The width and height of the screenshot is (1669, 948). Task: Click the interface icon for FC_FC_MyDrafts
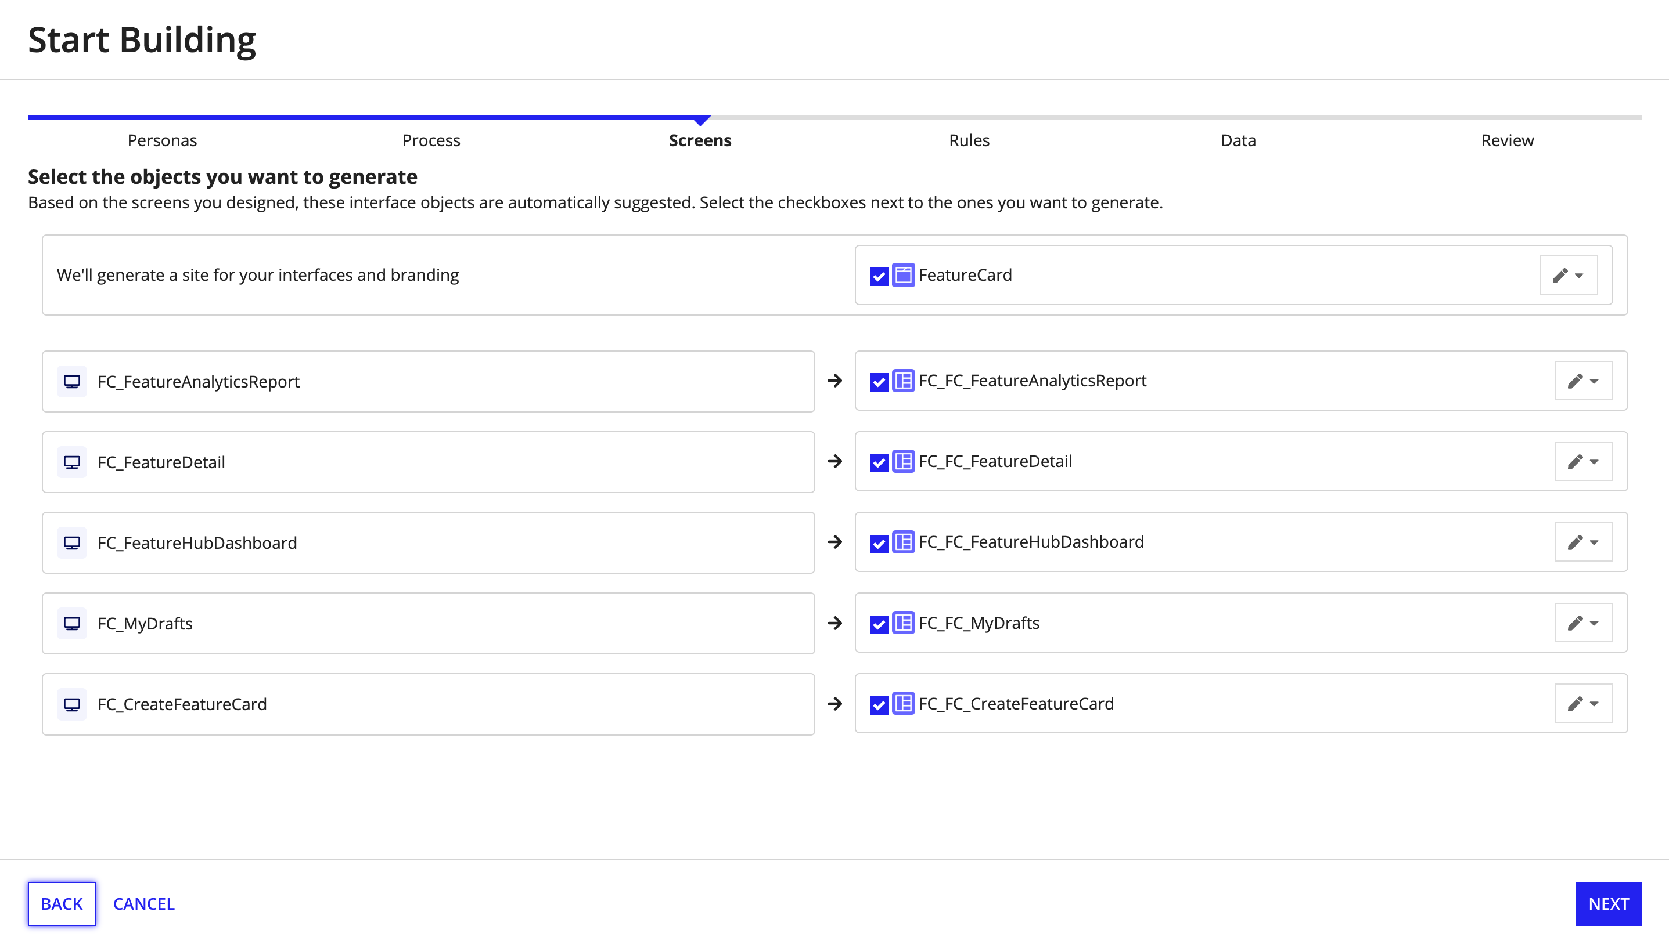(x=903, y=623)
